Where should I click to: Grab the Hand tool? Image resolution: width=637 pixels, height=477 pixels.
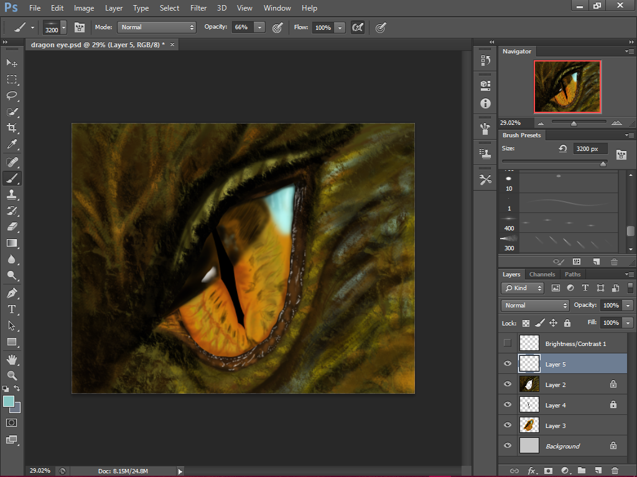tap(12, 358)
